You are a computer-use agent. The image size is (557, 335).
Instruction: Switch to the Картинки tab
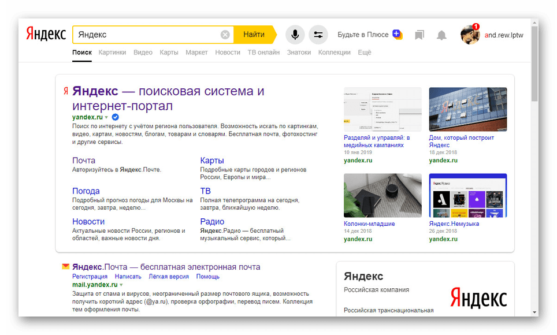pos(112,52)
